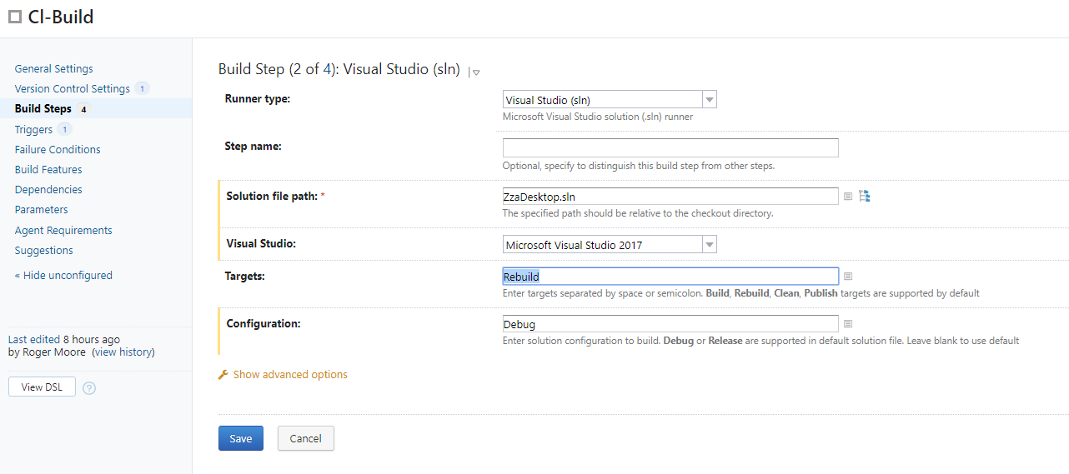The height and width of the screenshot is (474, 1069).
Task: Click the parameter icon next to Configuration
Action: point(848,324)
